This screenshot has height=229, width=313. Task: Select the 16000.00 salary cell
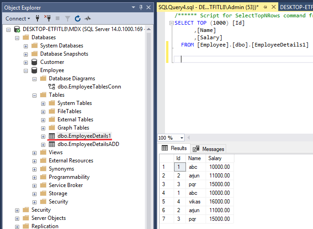click(220, 202)
